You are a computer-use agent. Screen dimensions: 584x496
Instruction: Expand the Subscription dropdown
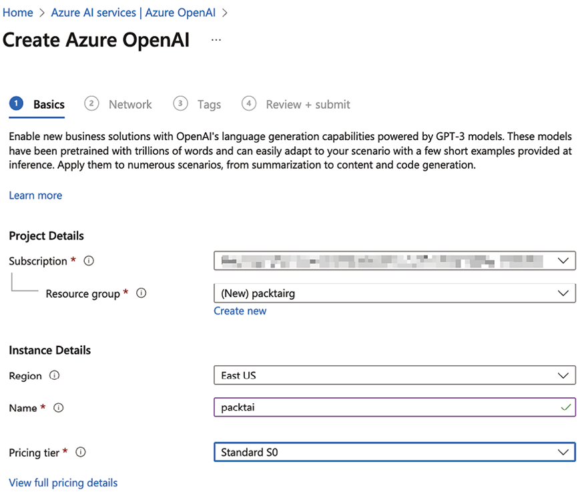pos(395,261)
